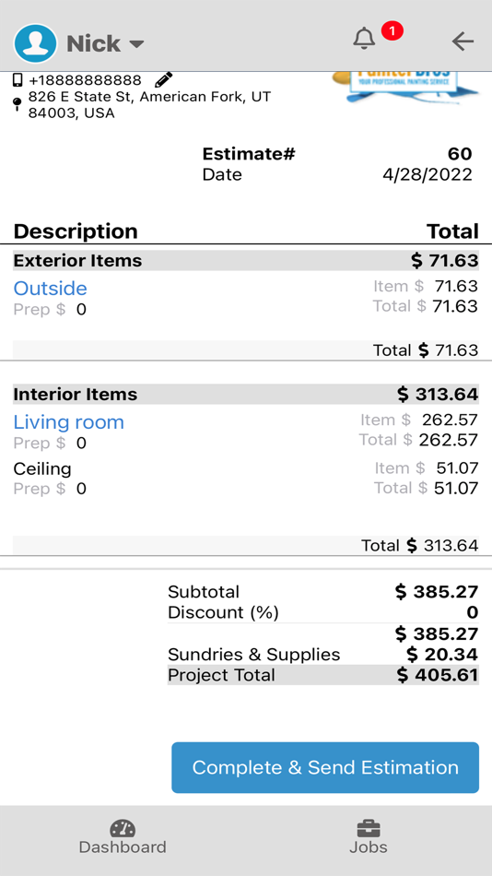Screen dimensions: 492x876
Task: Select the Exterior Items section header
Action: pos(246,260)
